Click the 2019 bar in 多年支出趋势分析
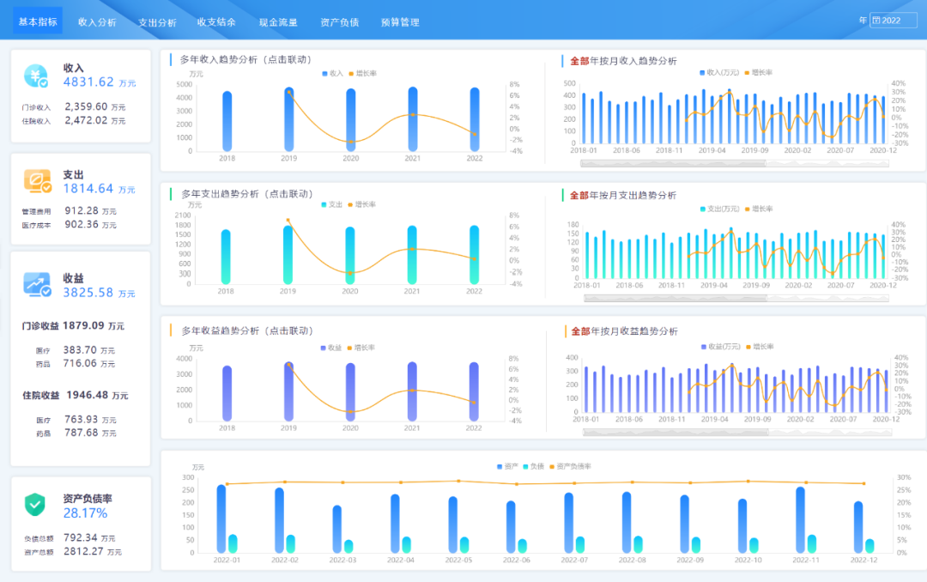Viewport: 927px width, 582px height. pos(288,255)
